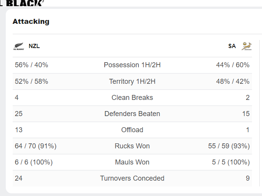262x196 pixels.
Task: Click SA possession value 44% / 60%
Action: 233,65
